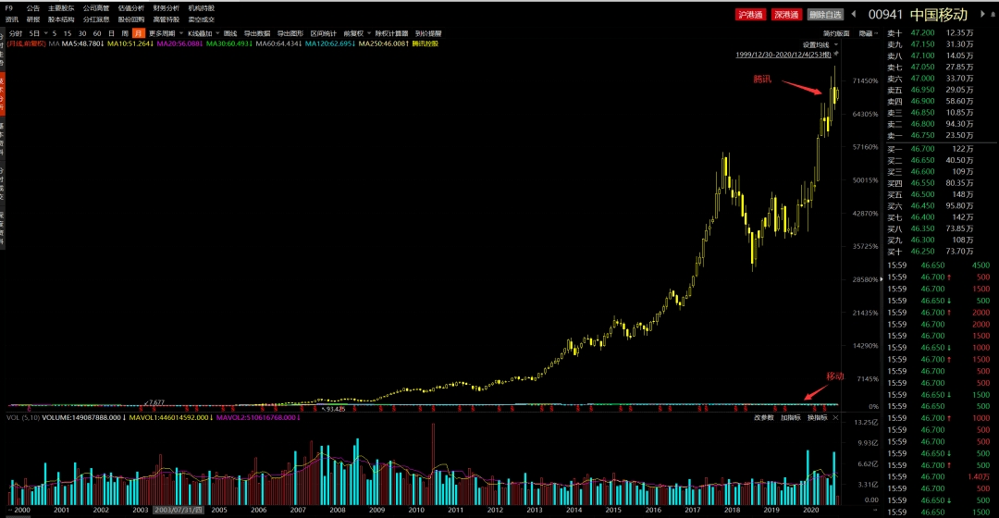This screenshot has width=999, height=518.
Task: Click 删除自选 remove from watchlist
Action: pyautogui.click(x=825, y=15)
